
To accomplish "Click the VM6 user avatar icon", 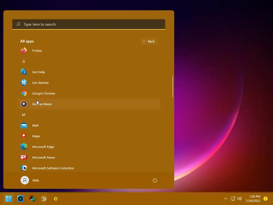I will click(x=25, y=180).
